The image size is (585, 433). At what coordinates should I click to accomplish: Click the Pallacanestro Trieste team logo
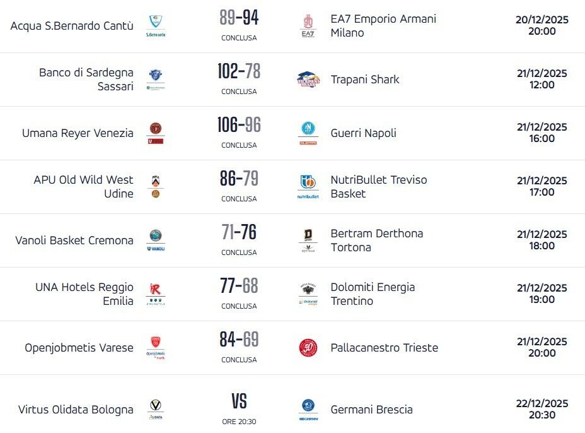click(308, 348)
